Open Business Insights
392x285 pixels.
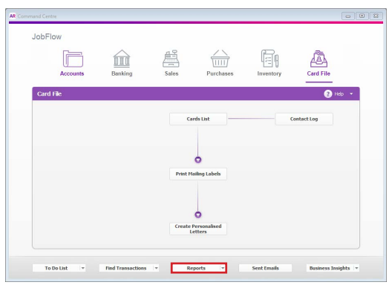(x=330, y=268)
